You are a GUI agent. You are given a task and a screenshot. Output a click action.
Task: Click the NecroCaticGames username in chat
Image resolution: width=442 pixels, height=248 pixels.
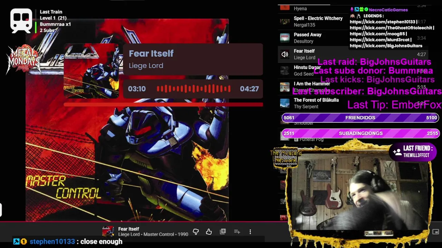point(388,10)
